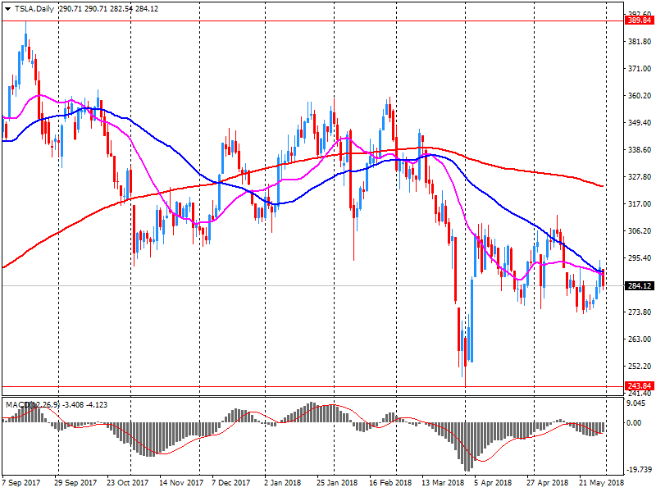Select the red 389.84 price level tag
The width and height of the screenshot is (656, 492).
[x=639, y=20]
